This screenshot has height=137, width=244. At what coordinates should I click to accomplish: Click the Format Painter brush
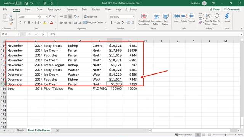point(11,24)
